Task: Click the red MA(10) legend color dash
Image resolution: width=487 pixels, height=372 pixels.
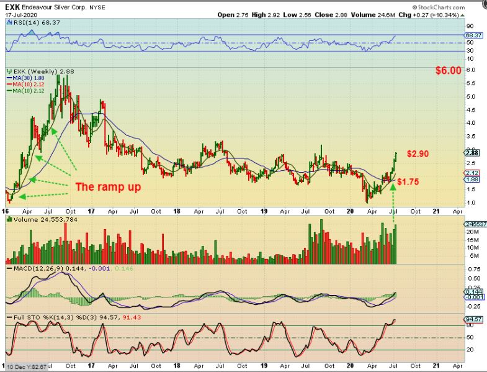Action: coord(9,84)
